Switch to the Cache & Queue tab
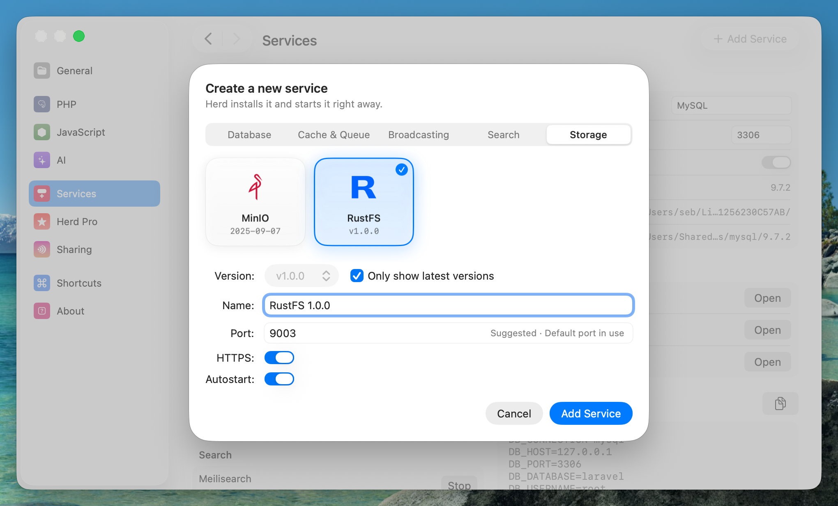 tap(334, 134)
